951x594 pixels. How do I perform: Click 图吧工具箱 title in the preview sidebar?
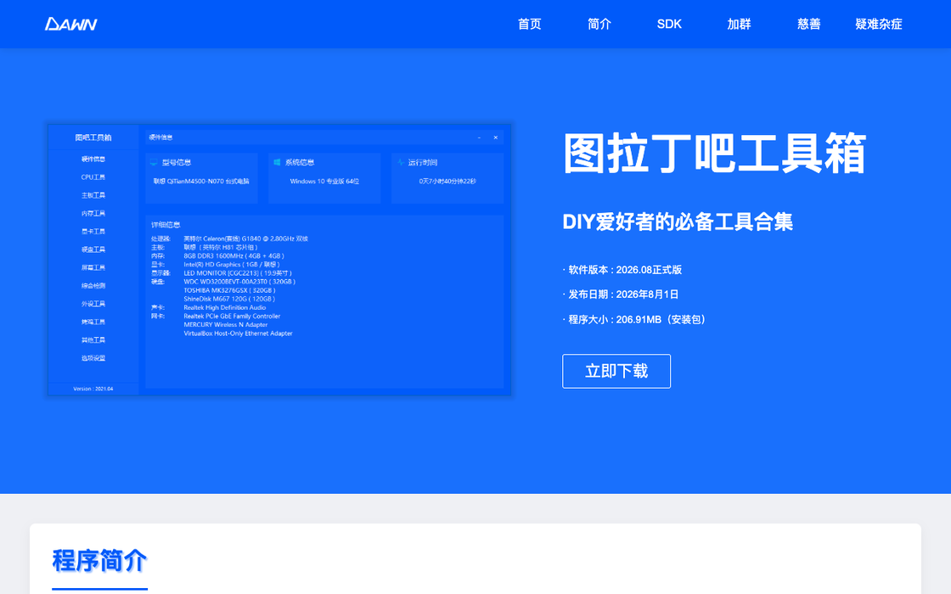(93, 137)
